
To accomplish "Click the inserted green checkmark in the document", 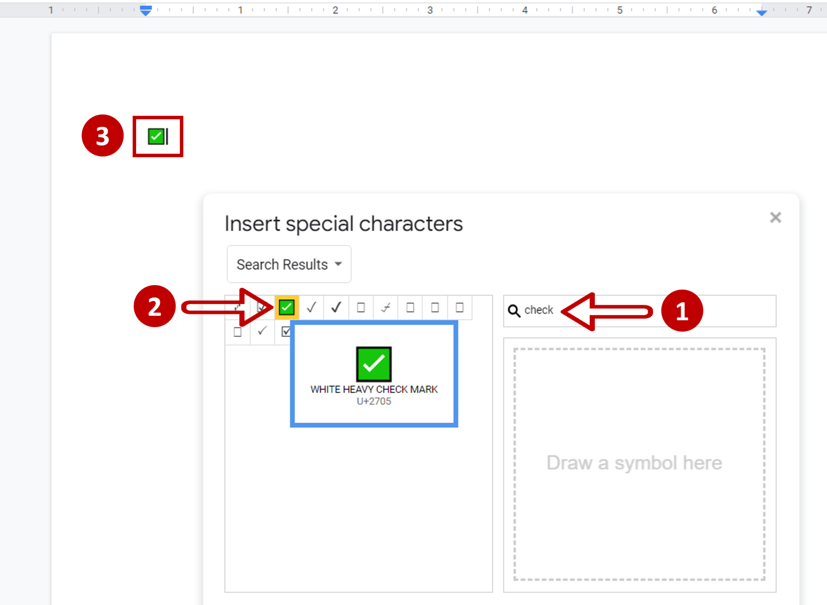I will (x=157, y=136).
